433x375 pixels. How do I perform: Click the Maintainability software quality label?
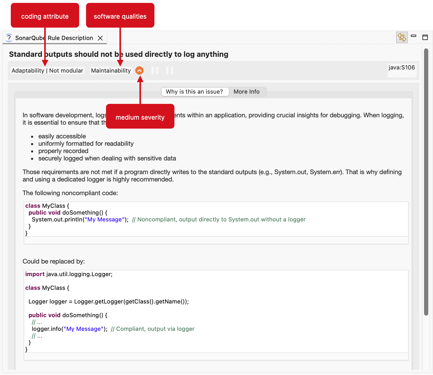(111, 70)
